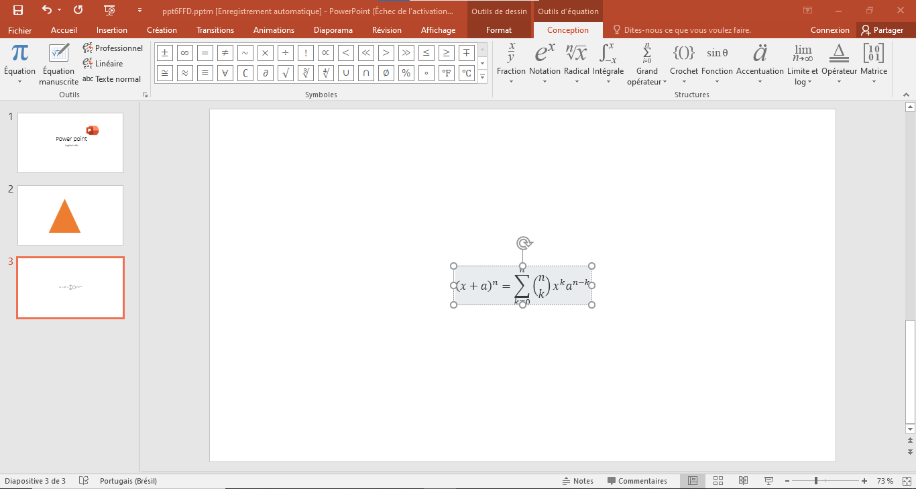
Task: Open the Accentuation structures dropdown
Action: tap(760, 64)
